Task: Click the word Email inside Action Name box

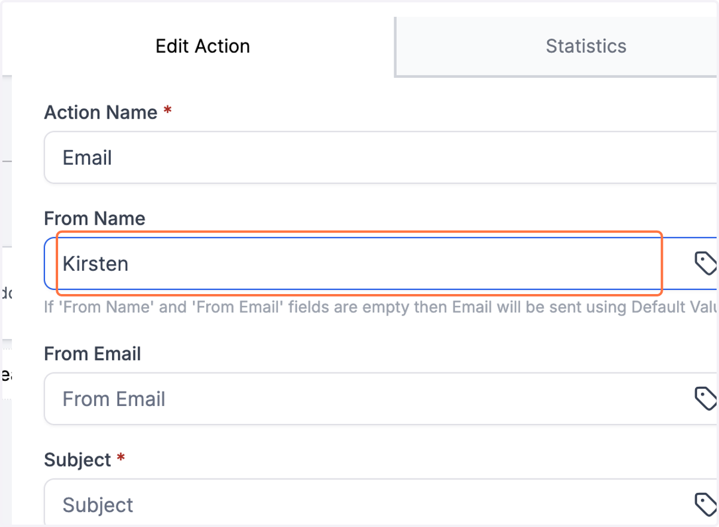Action: [87, 158]
